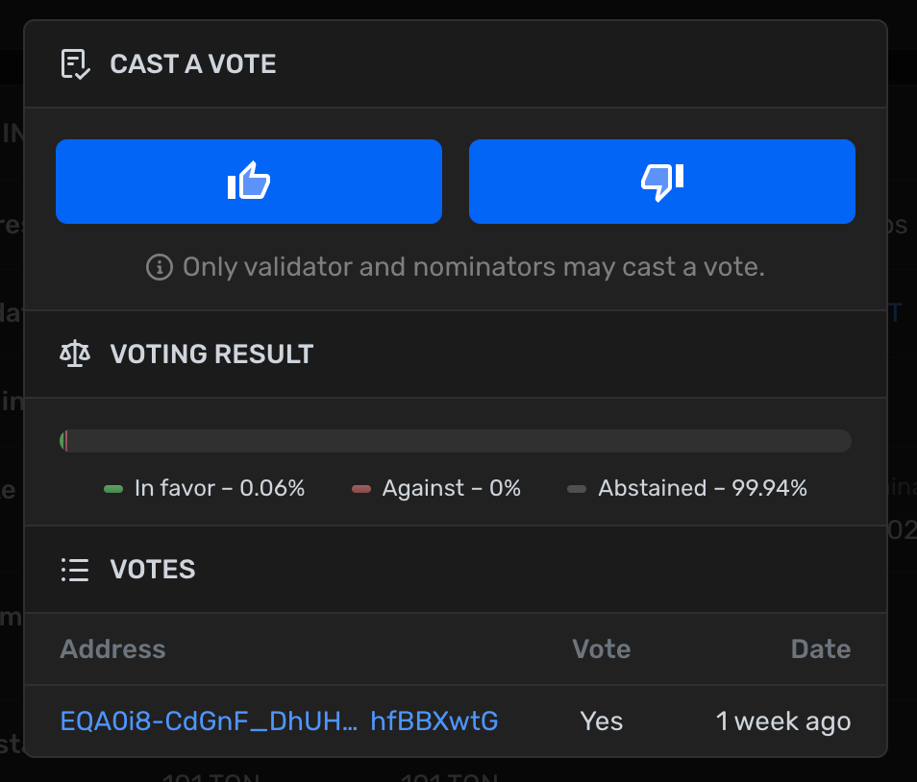Click the green In favor legend marker
917x782 pixels.
point(113,489)
